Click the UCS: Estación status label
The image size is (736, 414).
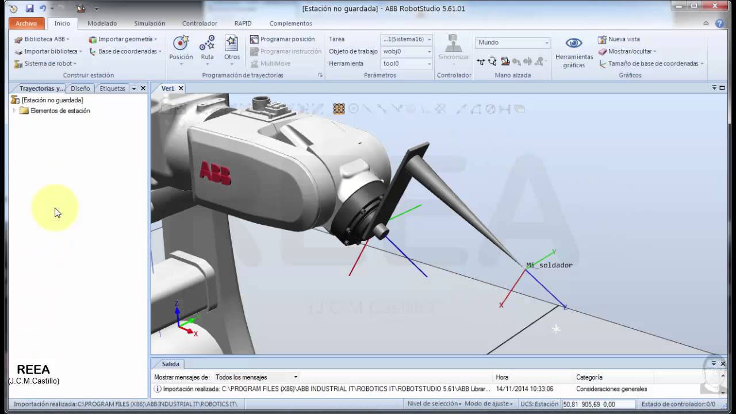pos(539,404)
